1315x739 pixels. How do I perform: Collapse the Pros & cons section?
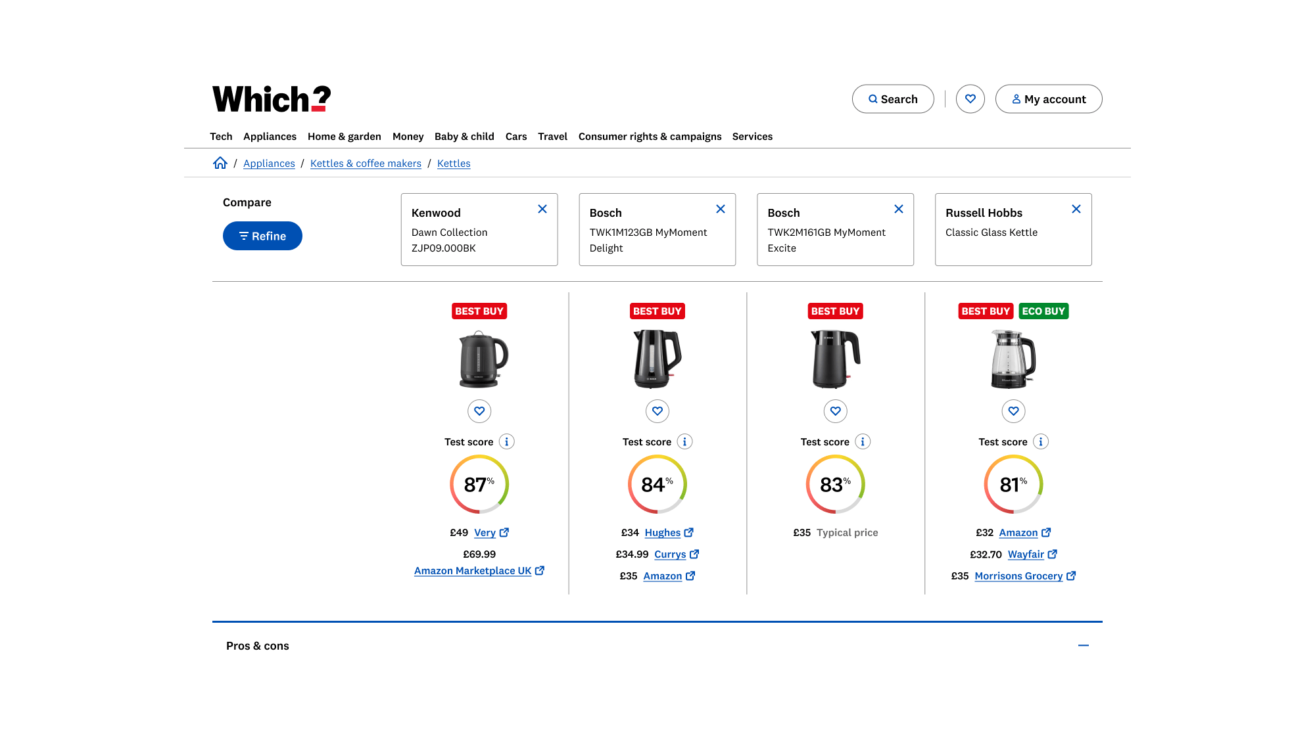(x=1084, y=646)
